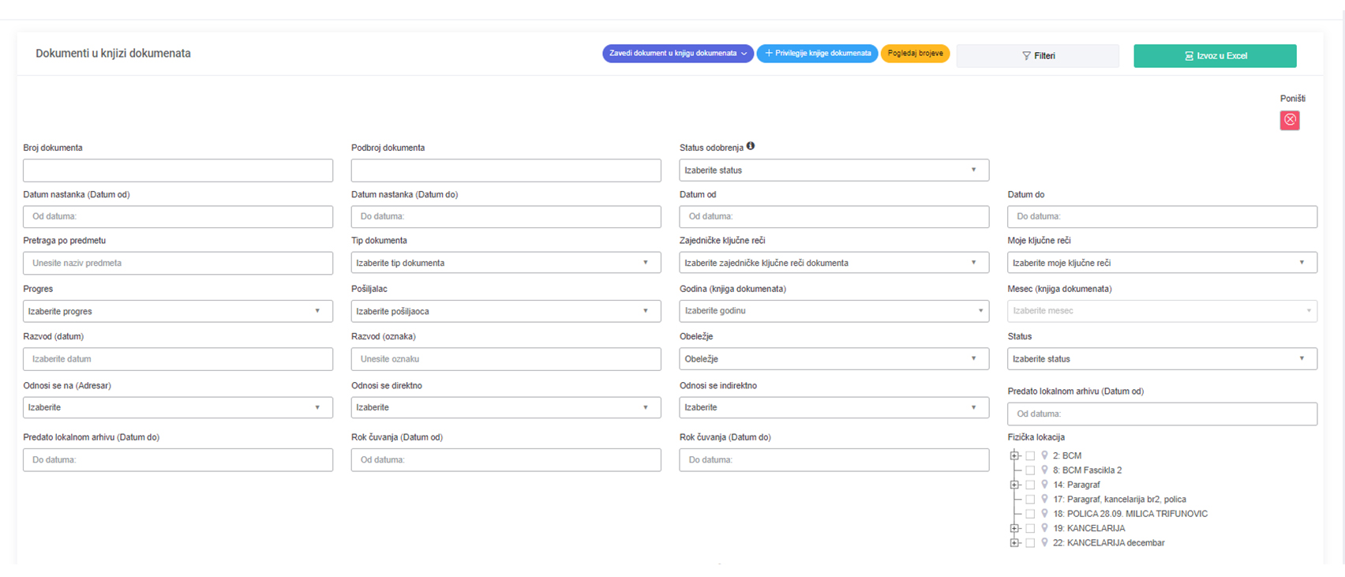Enable the 22: KANCELARIJA decembar checkbox
This screenshot has height=577, width=1345.
[x=1030, y=542]
